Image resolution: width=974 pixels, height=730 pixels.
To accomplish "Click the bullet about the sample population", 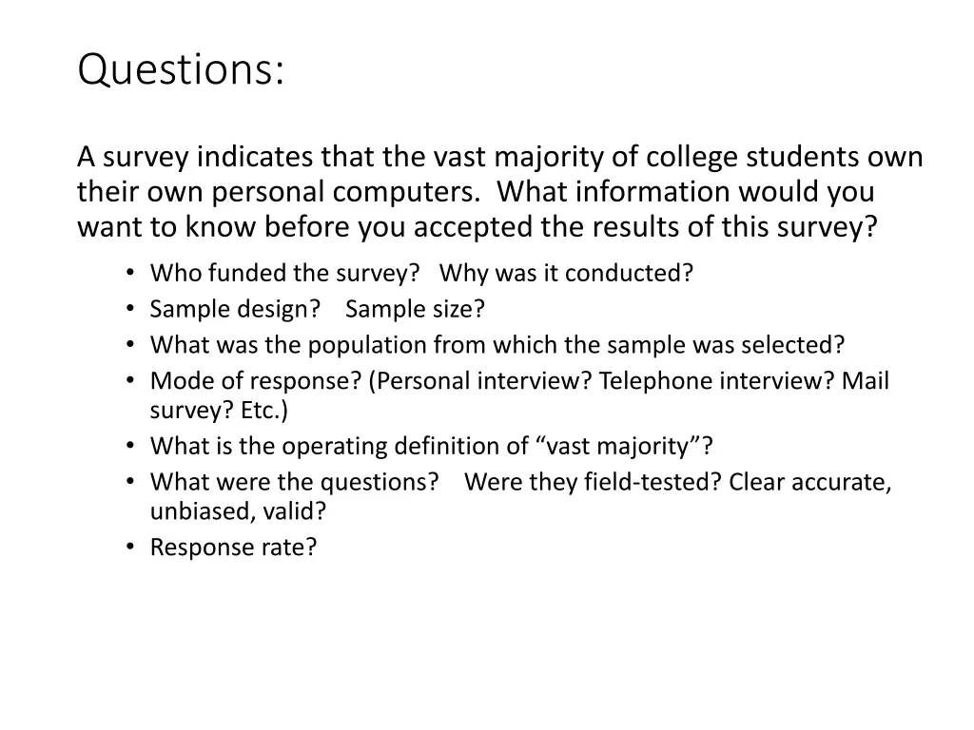I will (497, 345).
